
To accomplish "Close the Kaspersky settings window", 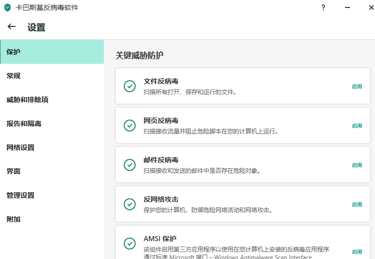I will point(372,7).
